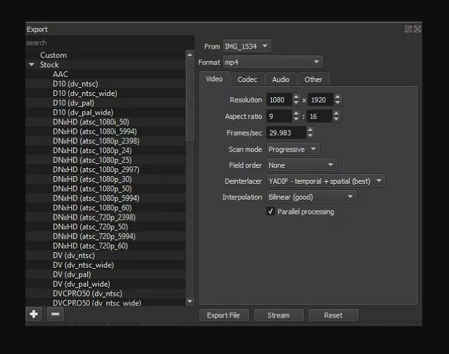Click the undock icon on Export panel
This screenshot has height=354, width=449.
(408, 29)
